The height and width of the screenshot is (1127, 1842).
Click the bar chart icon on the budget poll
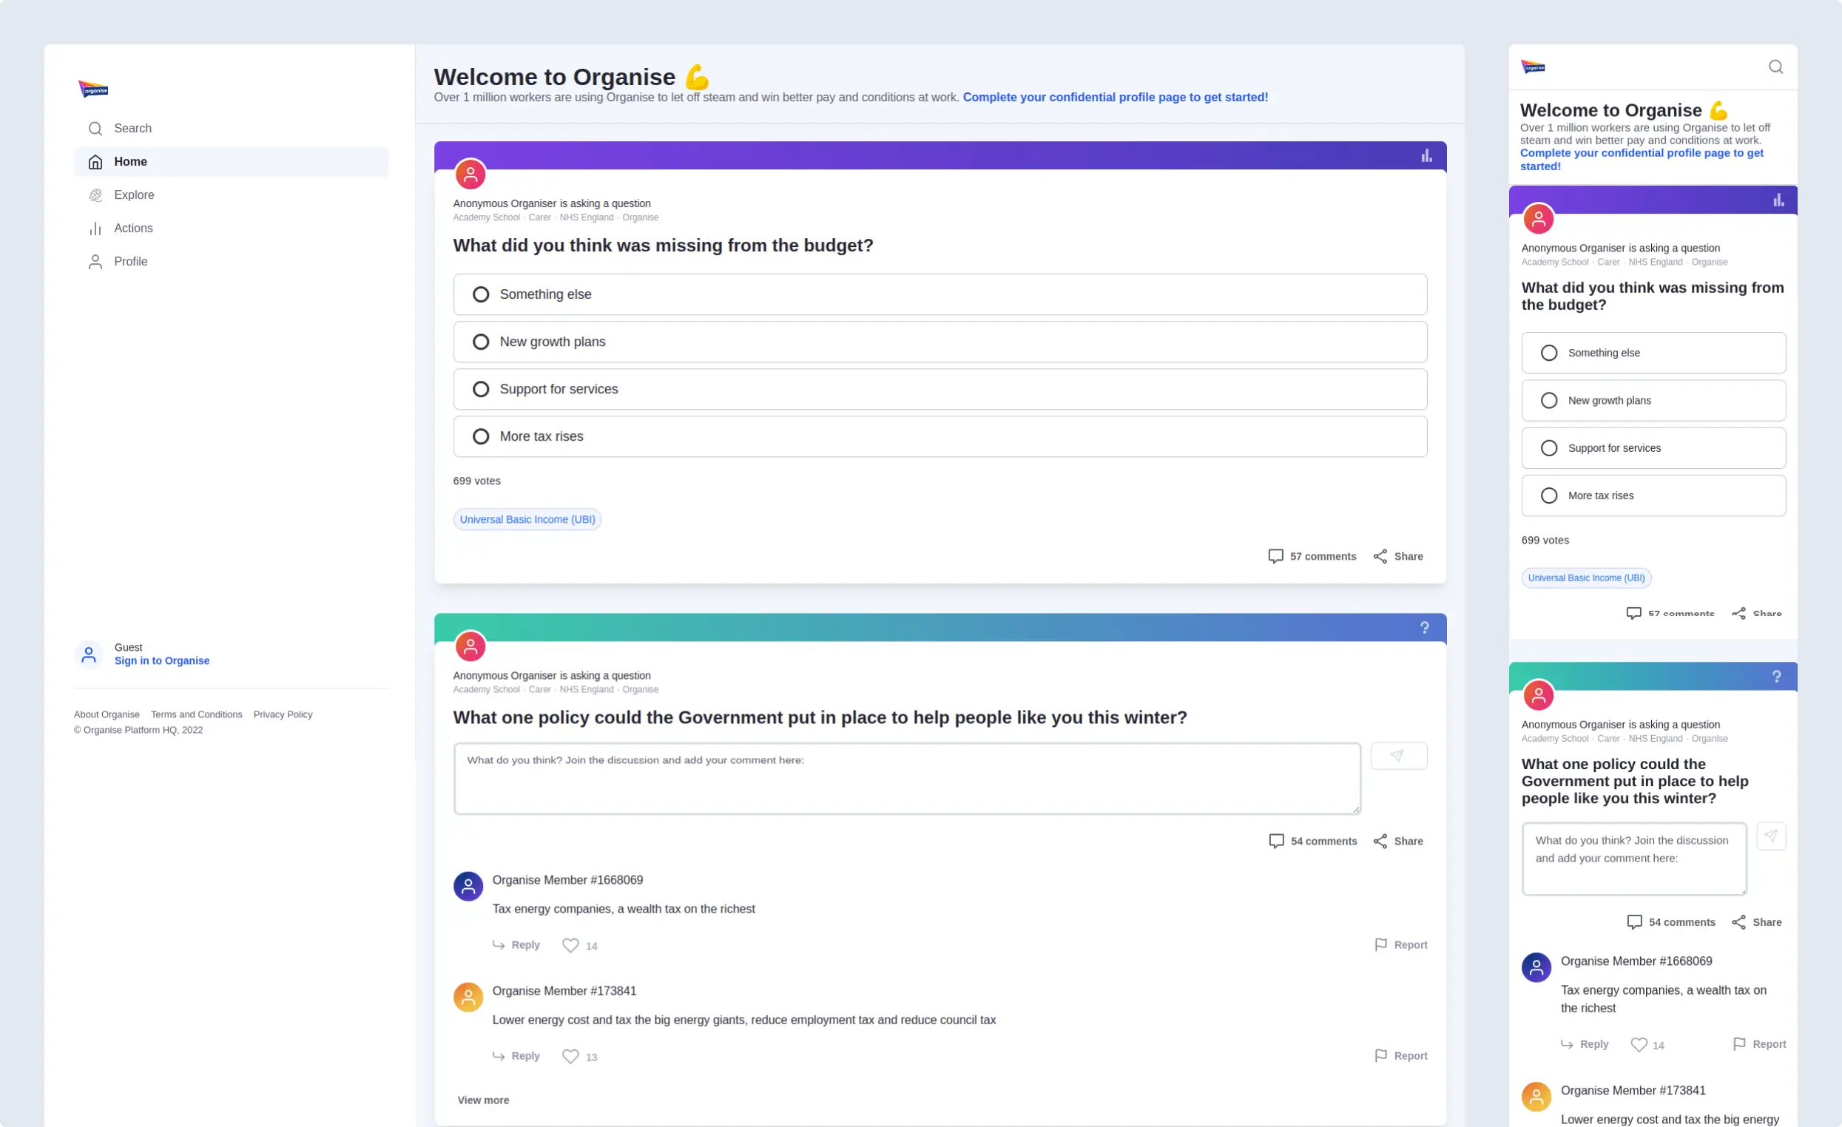[x=1426, y=156]
